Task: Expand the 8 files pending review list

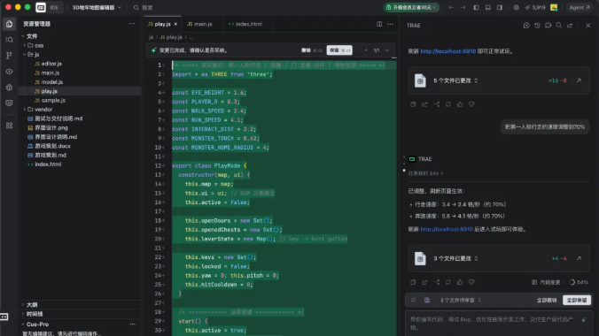Action: (x=461, y=300)
